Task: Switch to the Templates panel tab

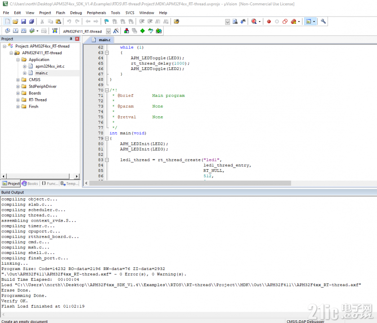Action: click(x=70, y=183)
